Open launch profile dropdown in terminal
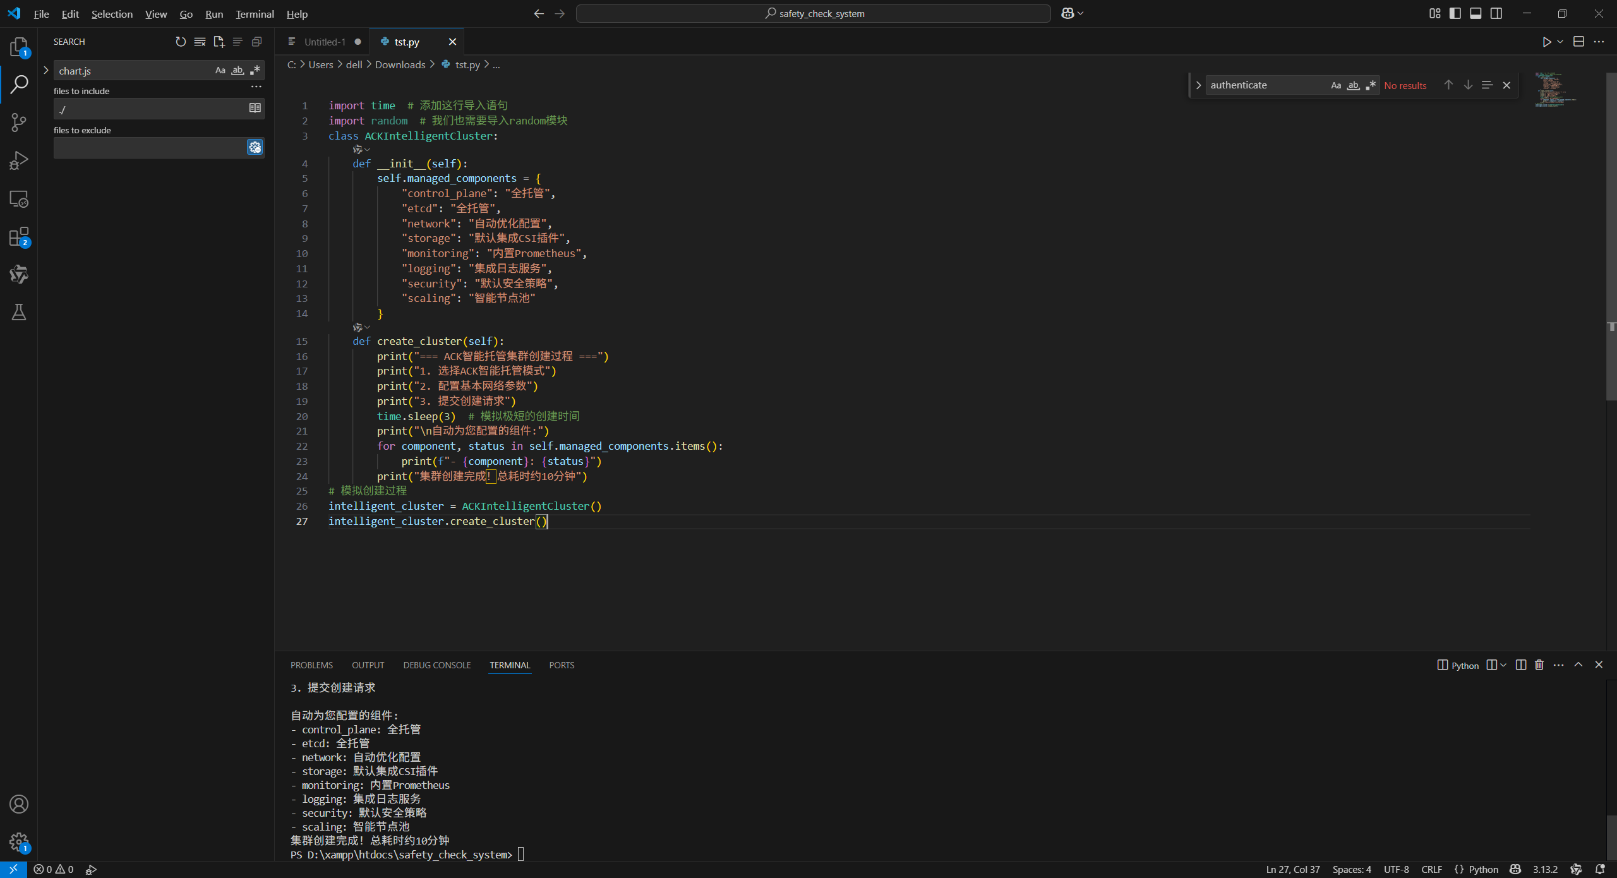 click(1503, 665)
